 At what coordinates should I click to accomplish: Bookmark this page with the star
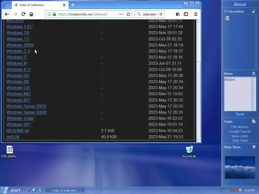(128, 14)
